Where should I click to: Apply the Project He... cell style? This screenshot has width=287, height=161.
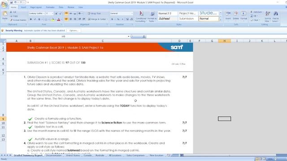(x=188, y=13)
